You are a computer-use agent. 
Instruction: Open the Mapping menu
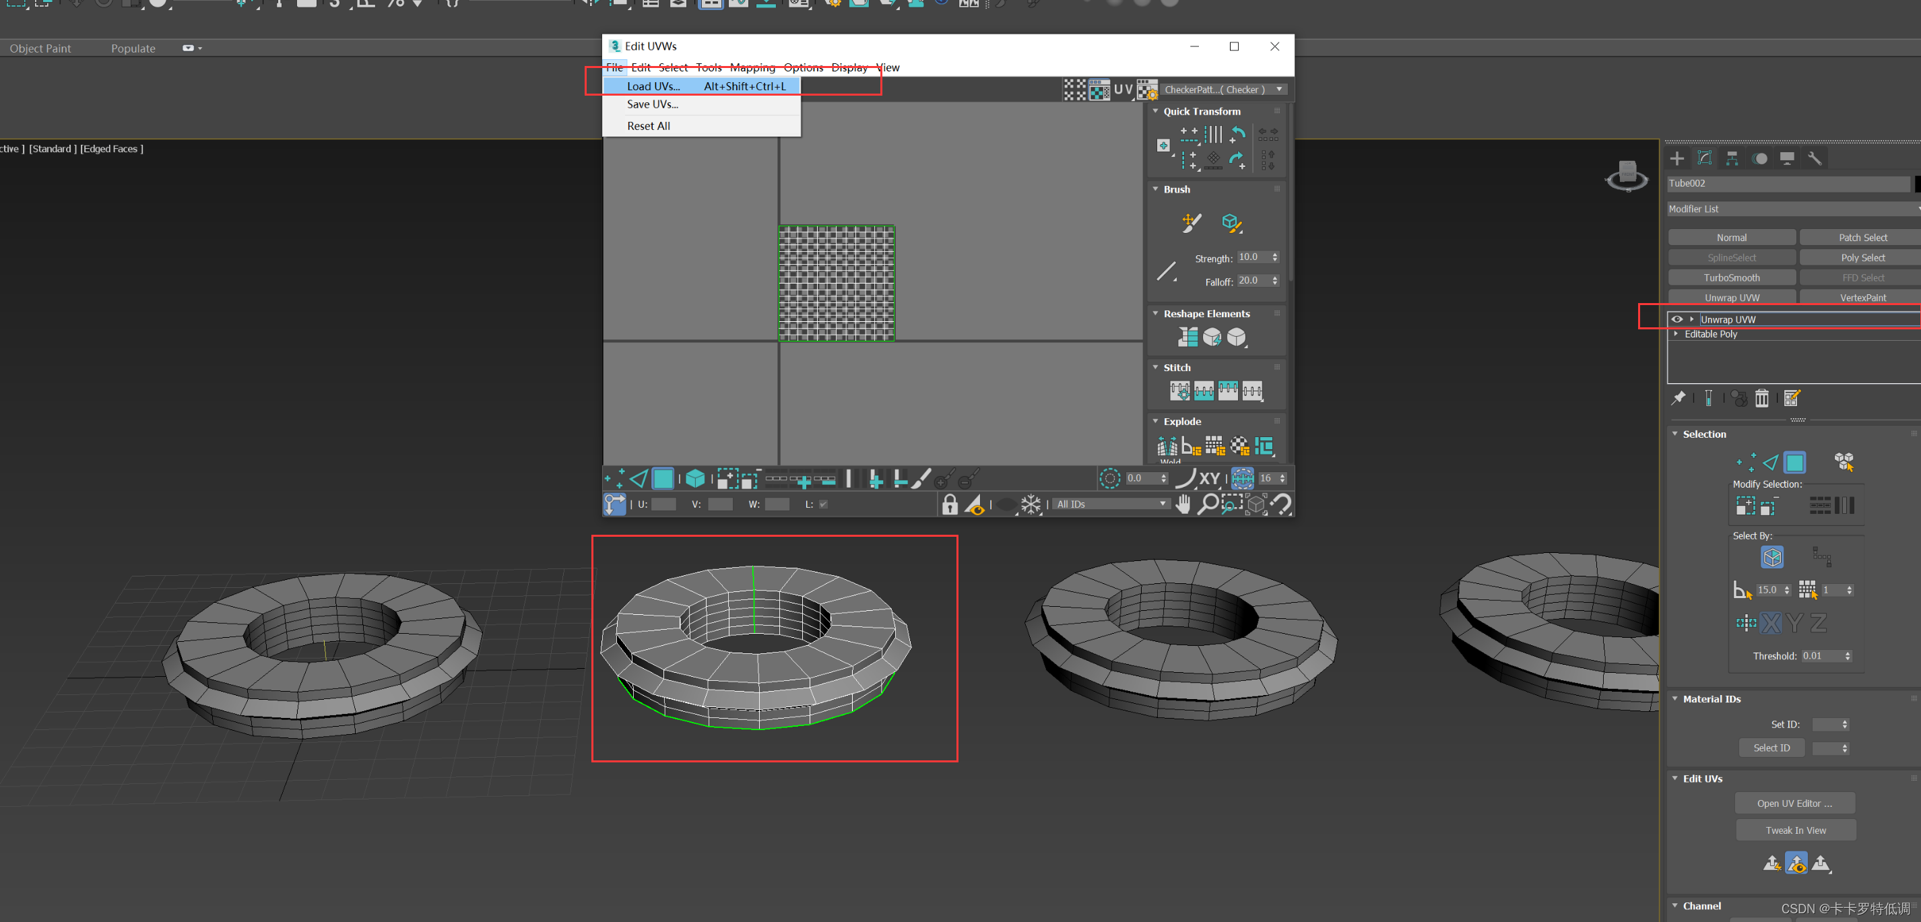coord(752,67)
